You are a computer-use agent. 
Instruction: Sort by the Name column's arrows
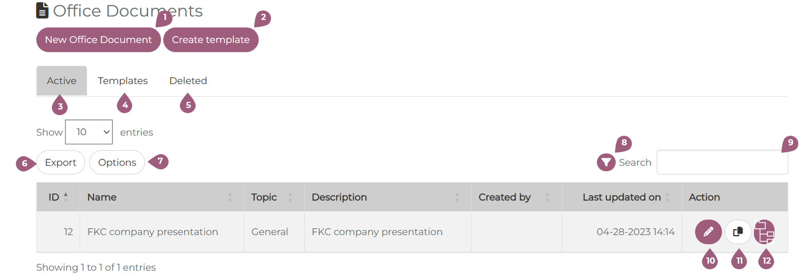tap(230, 197)
